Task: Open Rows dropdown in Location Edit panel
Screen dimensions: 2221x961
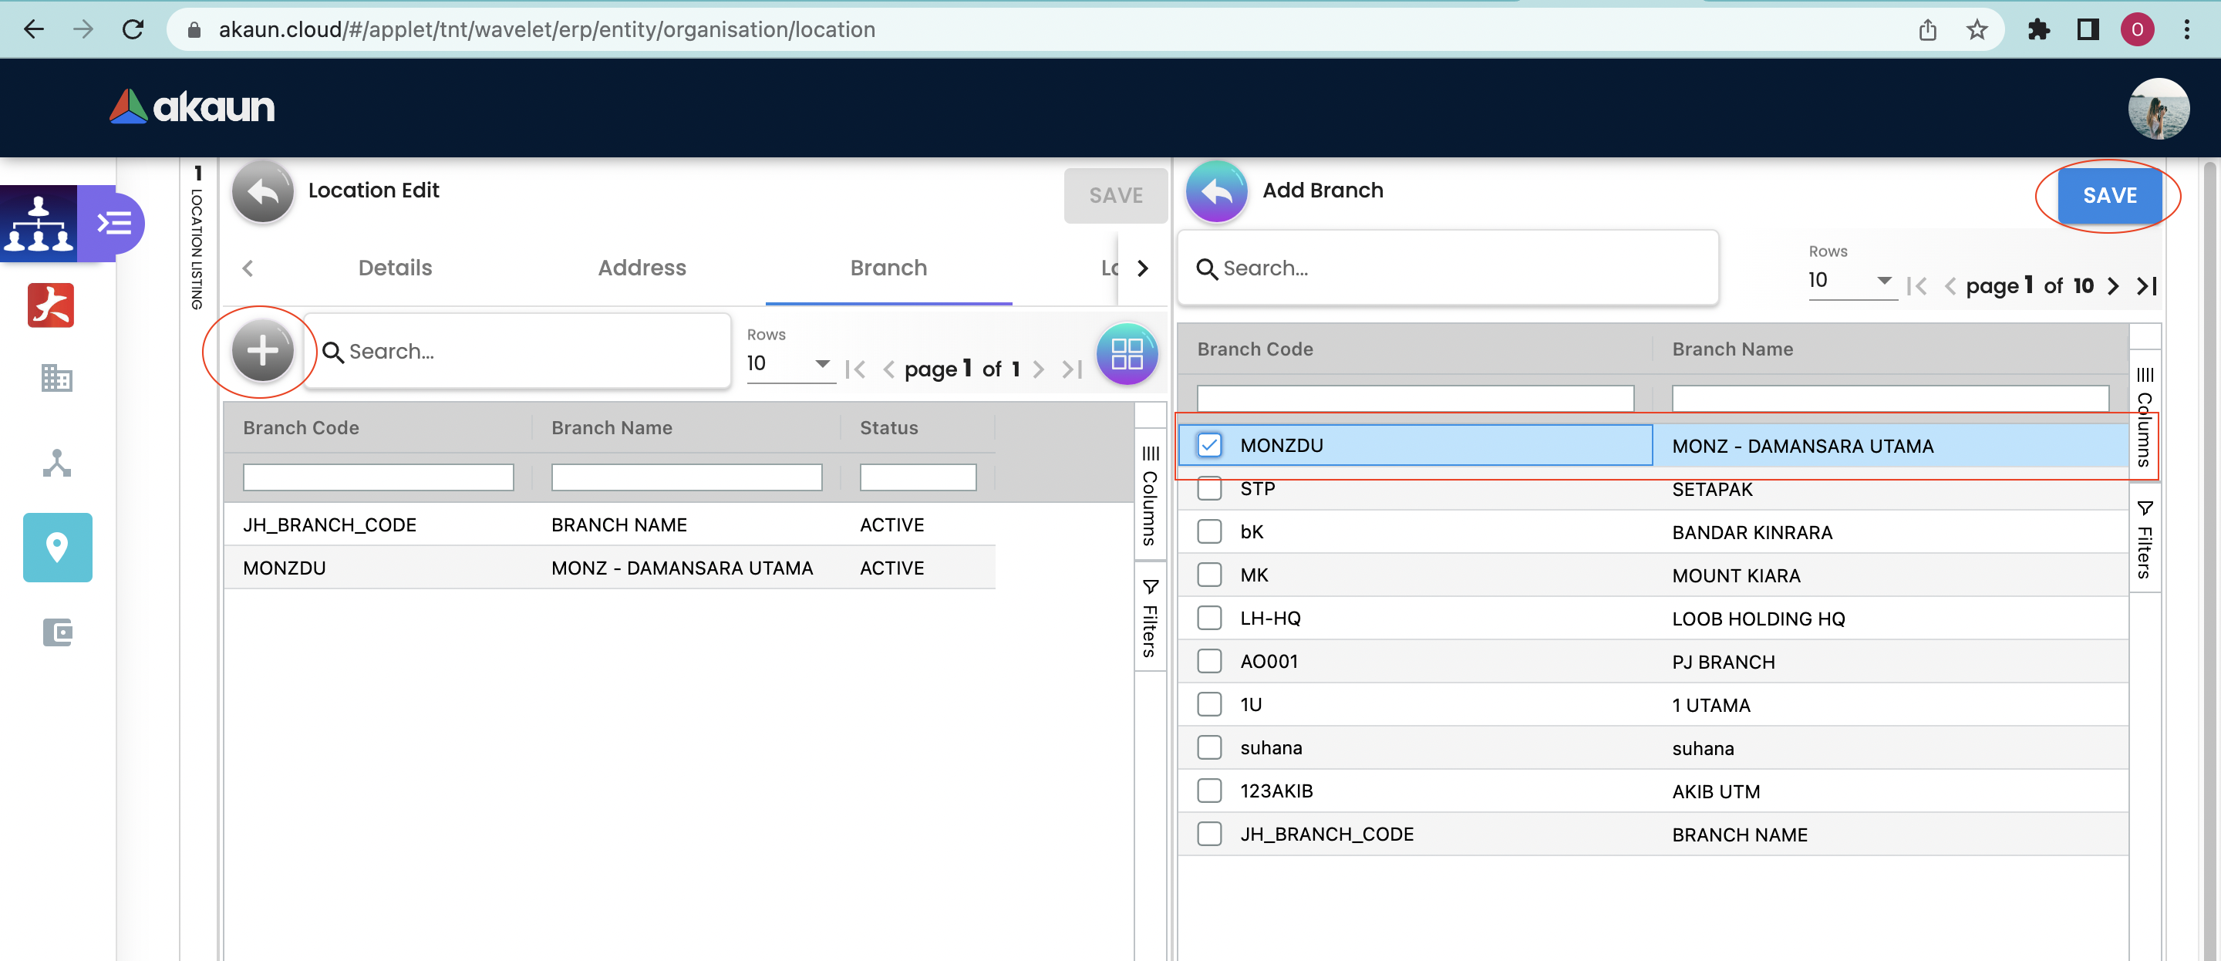Action: tap(788, 363)
